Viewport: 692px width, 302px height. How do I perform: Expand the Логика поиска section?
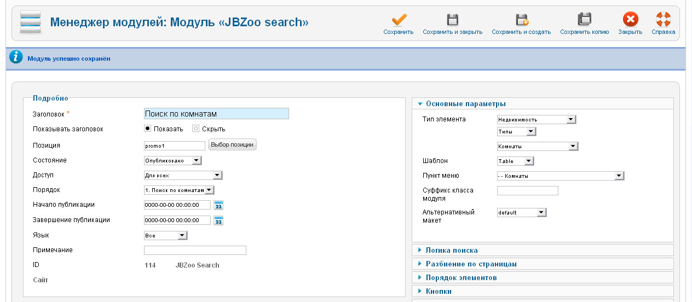452,250
